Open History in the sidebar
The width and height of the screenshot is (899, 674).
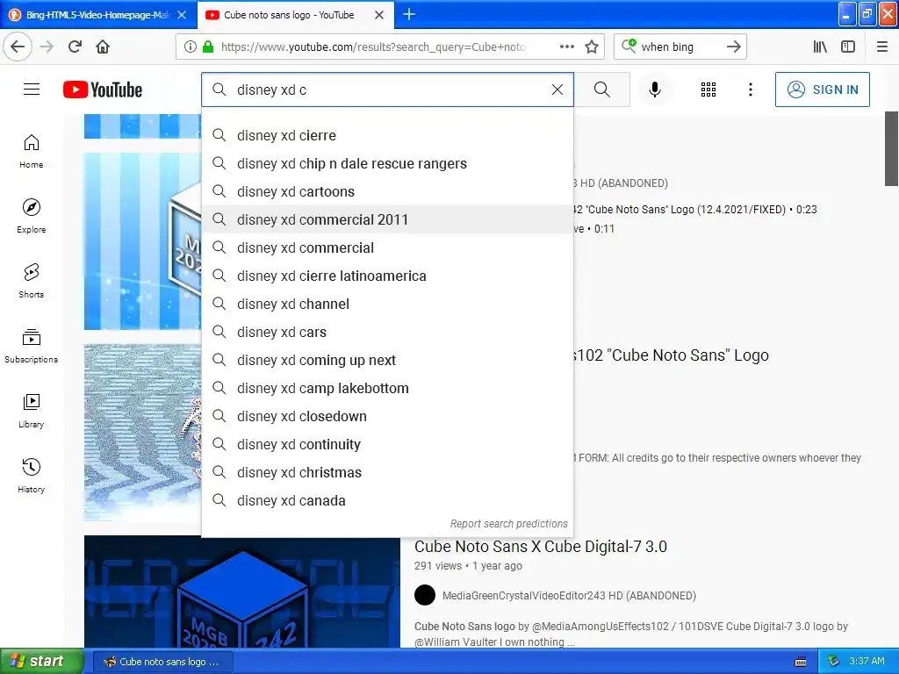click(x=32, y=475)
